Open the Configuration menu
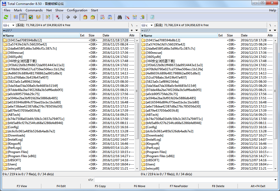The width and height of the screenshot is (280, 191). coord(77,10)
